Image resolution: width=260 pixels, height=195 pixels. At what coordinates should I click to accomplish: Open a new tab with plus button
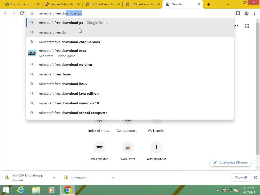[208, 5]
